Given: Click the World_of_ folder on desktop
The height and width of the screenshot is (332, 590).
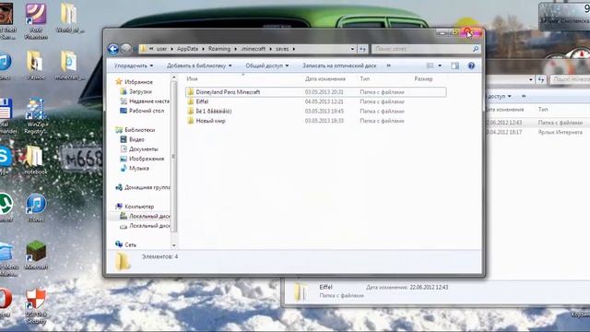Looking at the screenshot, I should (70, 18).
